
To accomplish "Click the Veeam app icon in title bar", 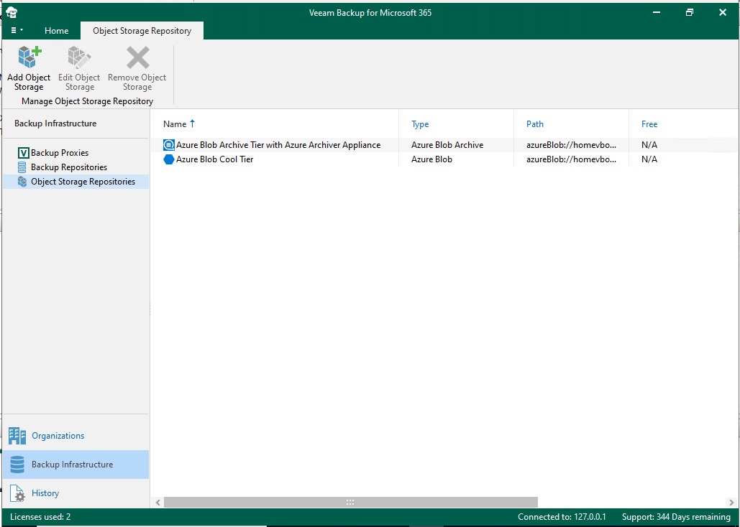I will (x=12, y=12).
